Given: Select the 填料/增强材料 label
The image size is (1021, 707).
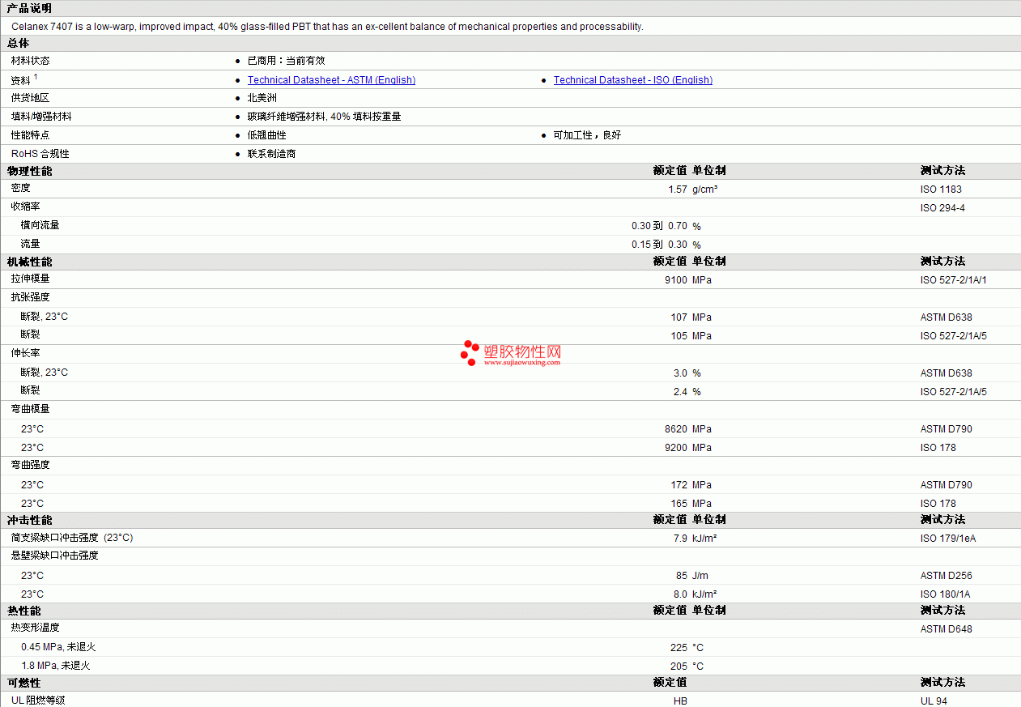Looking at the screenshot, I should pyautogui.click(x=41, y=117).
